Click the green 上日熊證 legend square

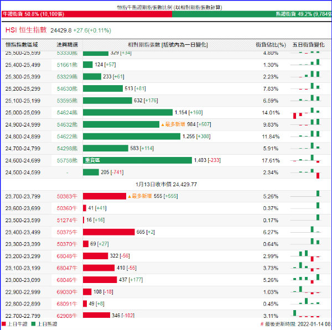33,324
